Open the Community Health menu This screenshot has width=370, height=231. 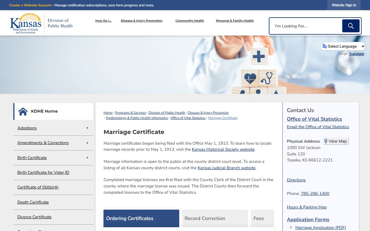(190, 21)
